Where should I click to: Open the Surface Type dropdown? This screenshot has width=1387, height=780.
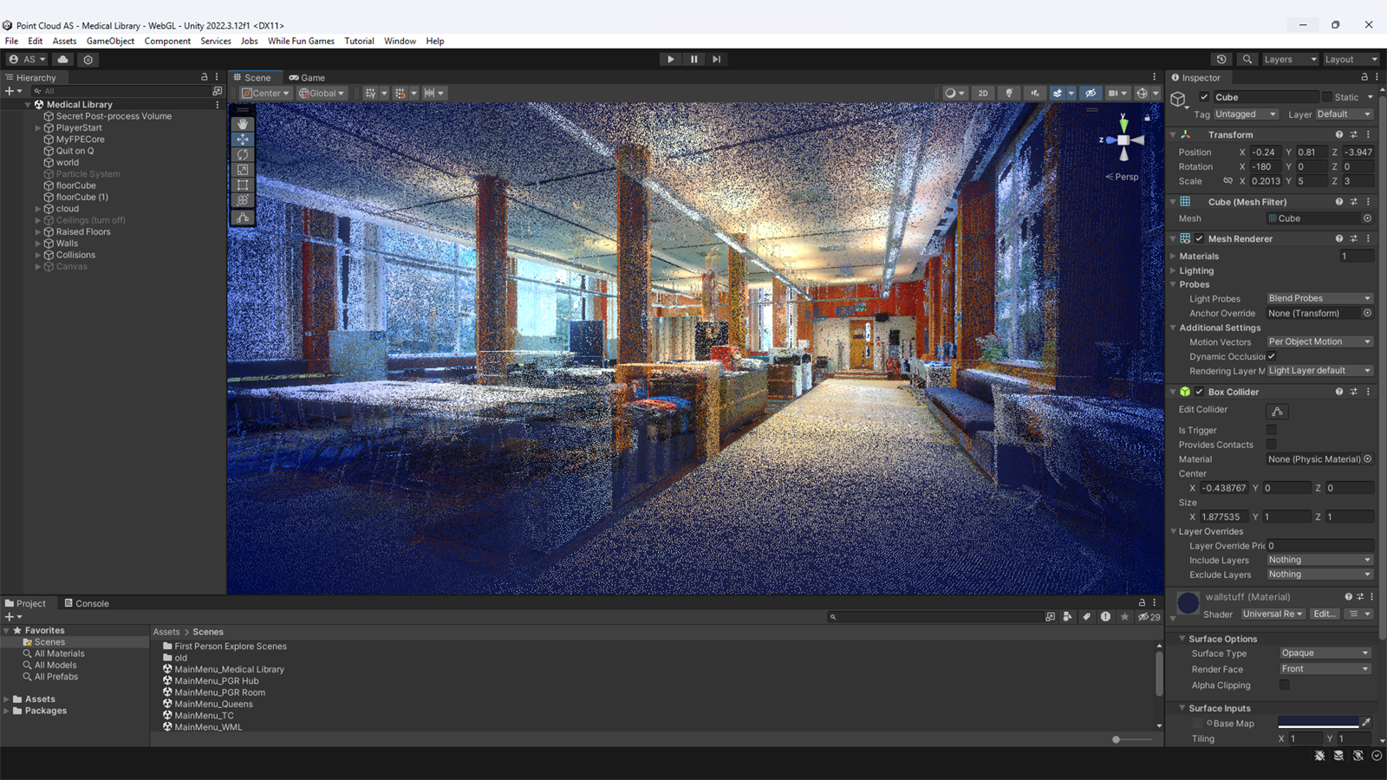(x=1325, y=653)
